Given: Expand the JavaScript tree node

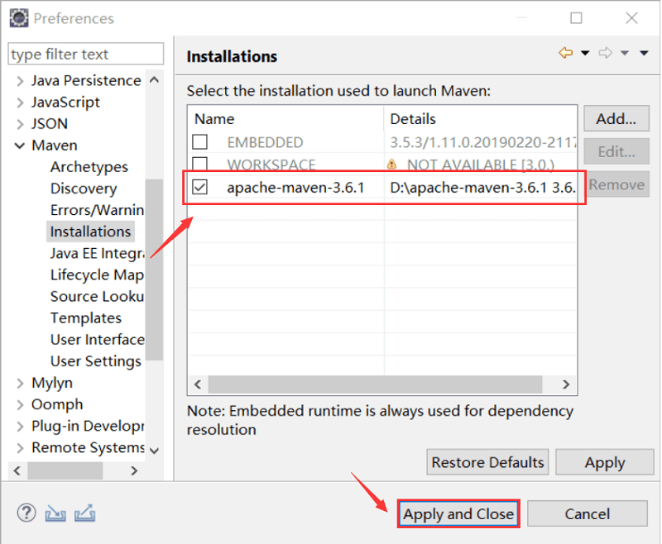Looking at the screenshot, I should point(20,102).
